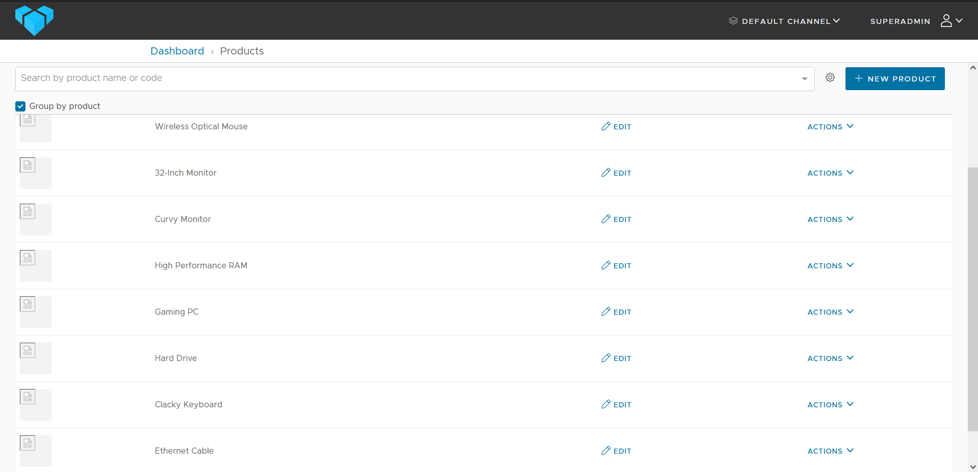Click the edit pencil beside 32-Inch Monitor

tap(605, 173)
